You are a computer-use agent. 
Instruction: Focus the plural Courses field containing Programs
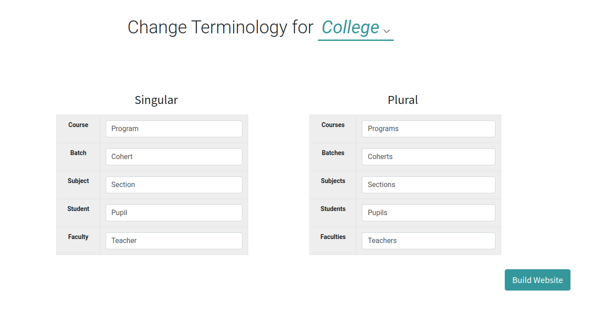click(x=428, y=129)
